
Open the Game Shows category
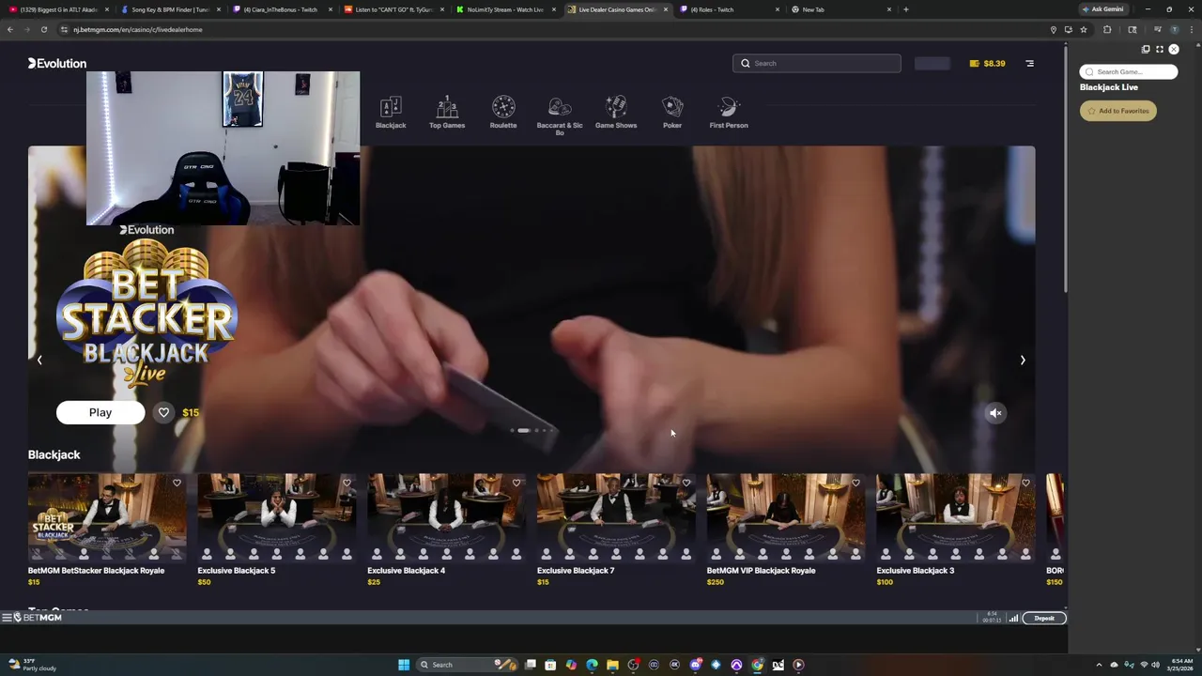tap(616, 112)
